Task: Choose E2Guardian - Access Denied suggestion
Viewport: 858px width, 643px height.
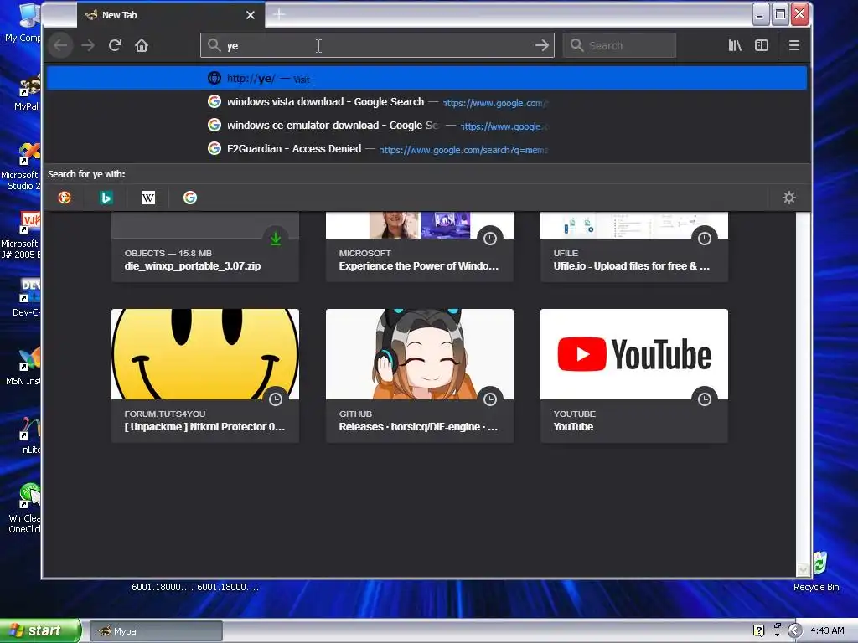Action: [x=426, y=149]
